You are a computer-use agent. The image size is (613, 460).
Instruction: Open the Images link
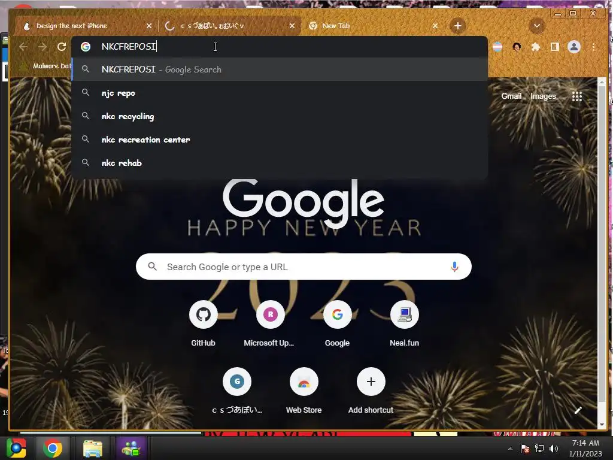tap(543, 96)
